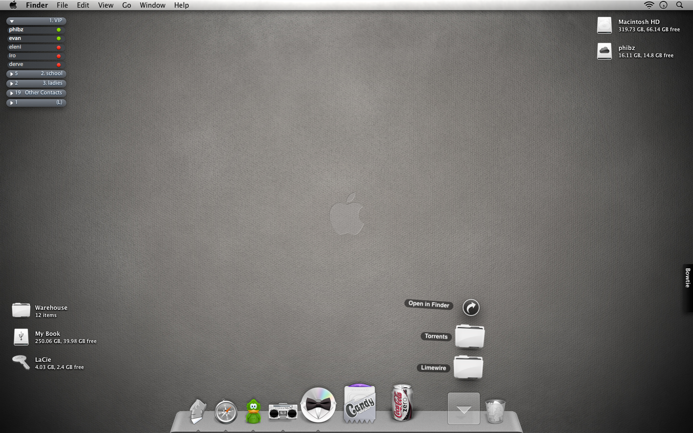Image resolution: width=693 pixels, height=433 pixels.
Task: Select contact phibz in buddy list
Action: pos(36,30)
